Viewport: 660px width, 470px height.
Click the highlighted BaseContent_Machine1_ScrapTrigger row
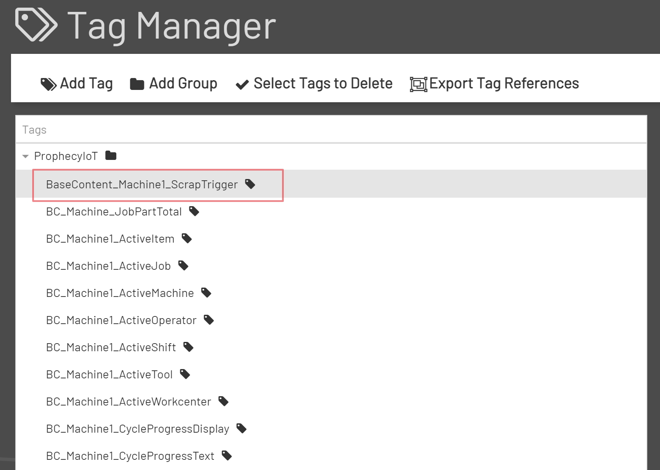click(x=142, y=184)
